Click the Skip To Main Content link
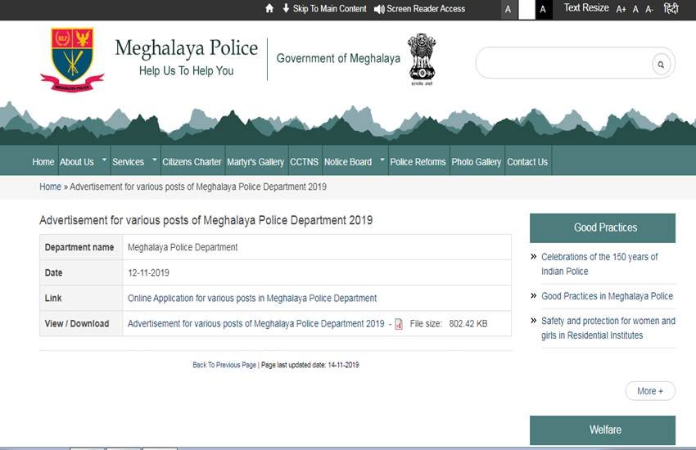 pyautogui.click(x=329, y=9)
